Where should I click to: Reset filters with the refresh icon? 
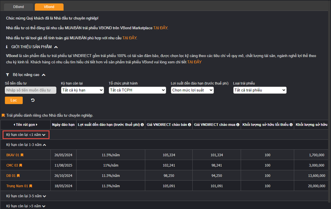pyautogui.click(x=33, y=100)
